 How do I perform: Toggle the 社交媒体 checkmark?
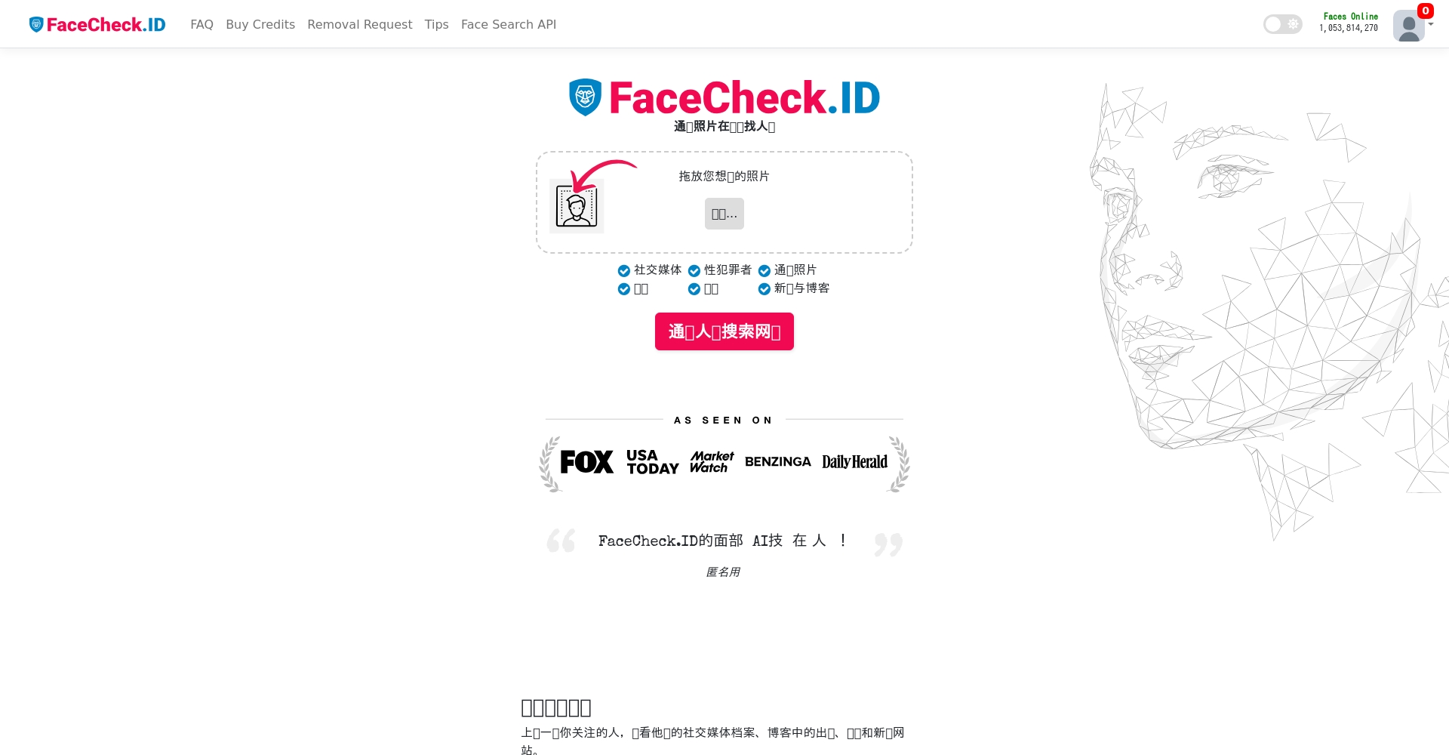point(623,271)
